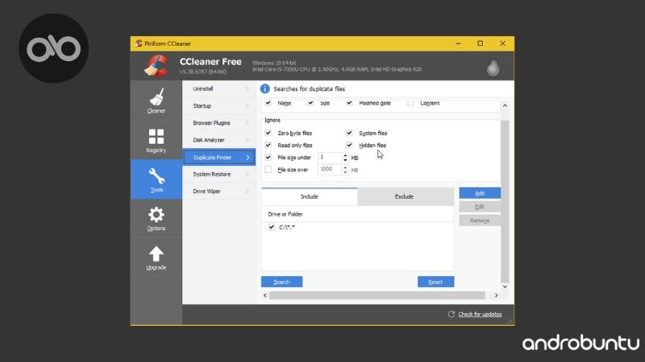Increase File size under value
The width and height of the screenshot is (645, 362).
point(345,155)
